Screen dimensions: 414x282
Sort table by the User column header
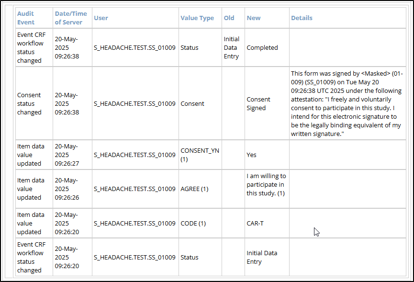100,17
